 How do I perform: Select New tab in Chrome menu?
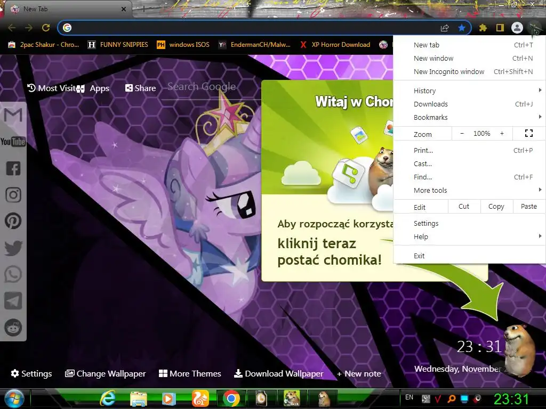[469, 45]
